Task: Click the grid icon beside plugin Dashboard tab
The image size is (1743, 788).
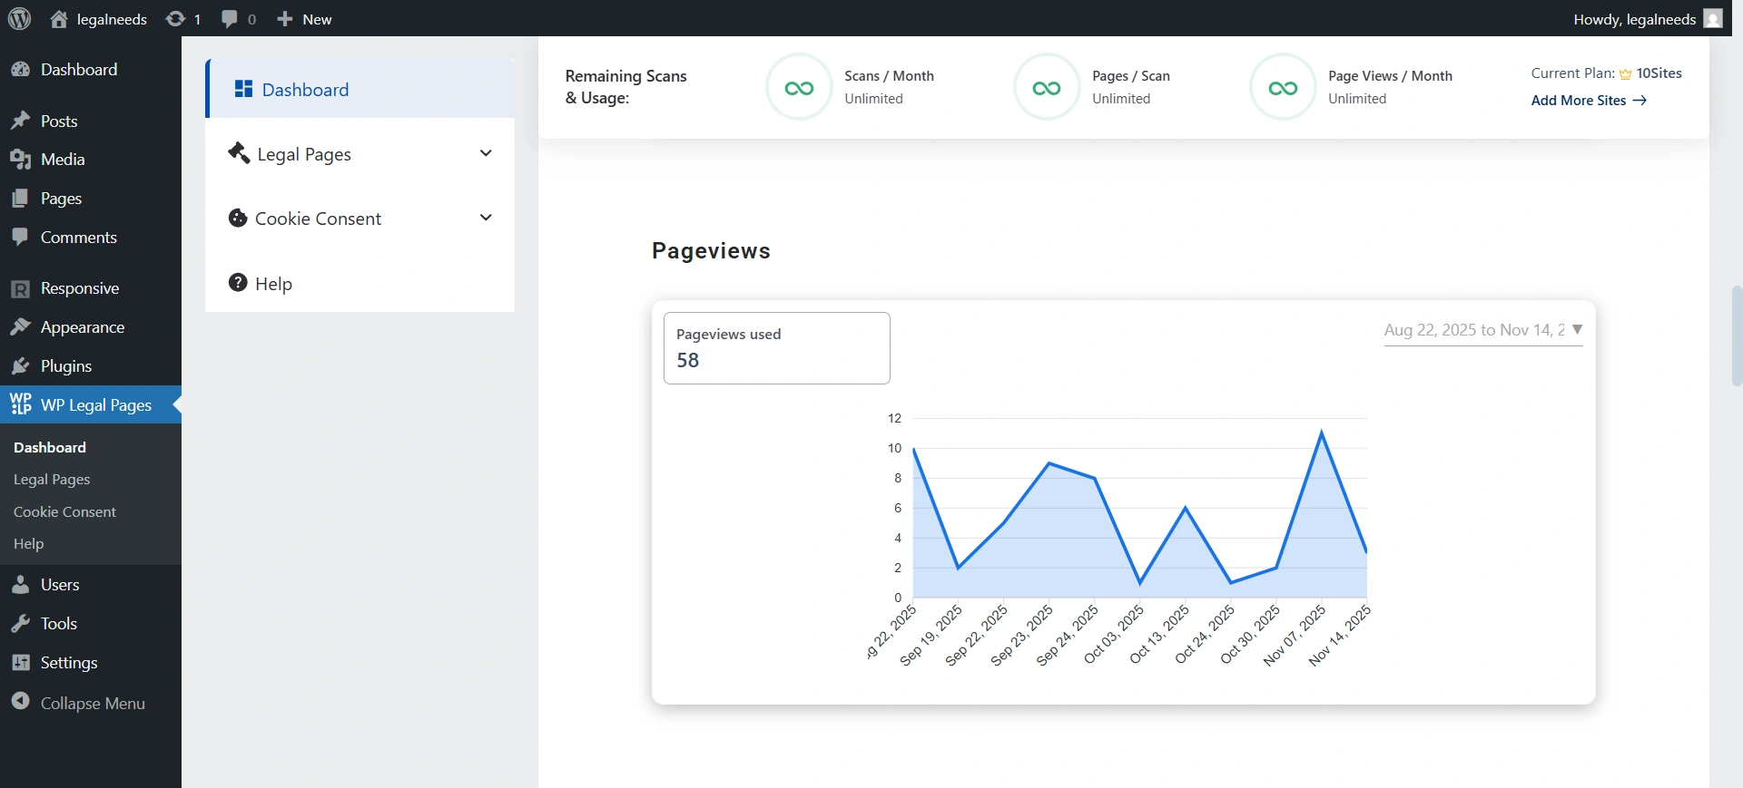Action: coord(243,88)
